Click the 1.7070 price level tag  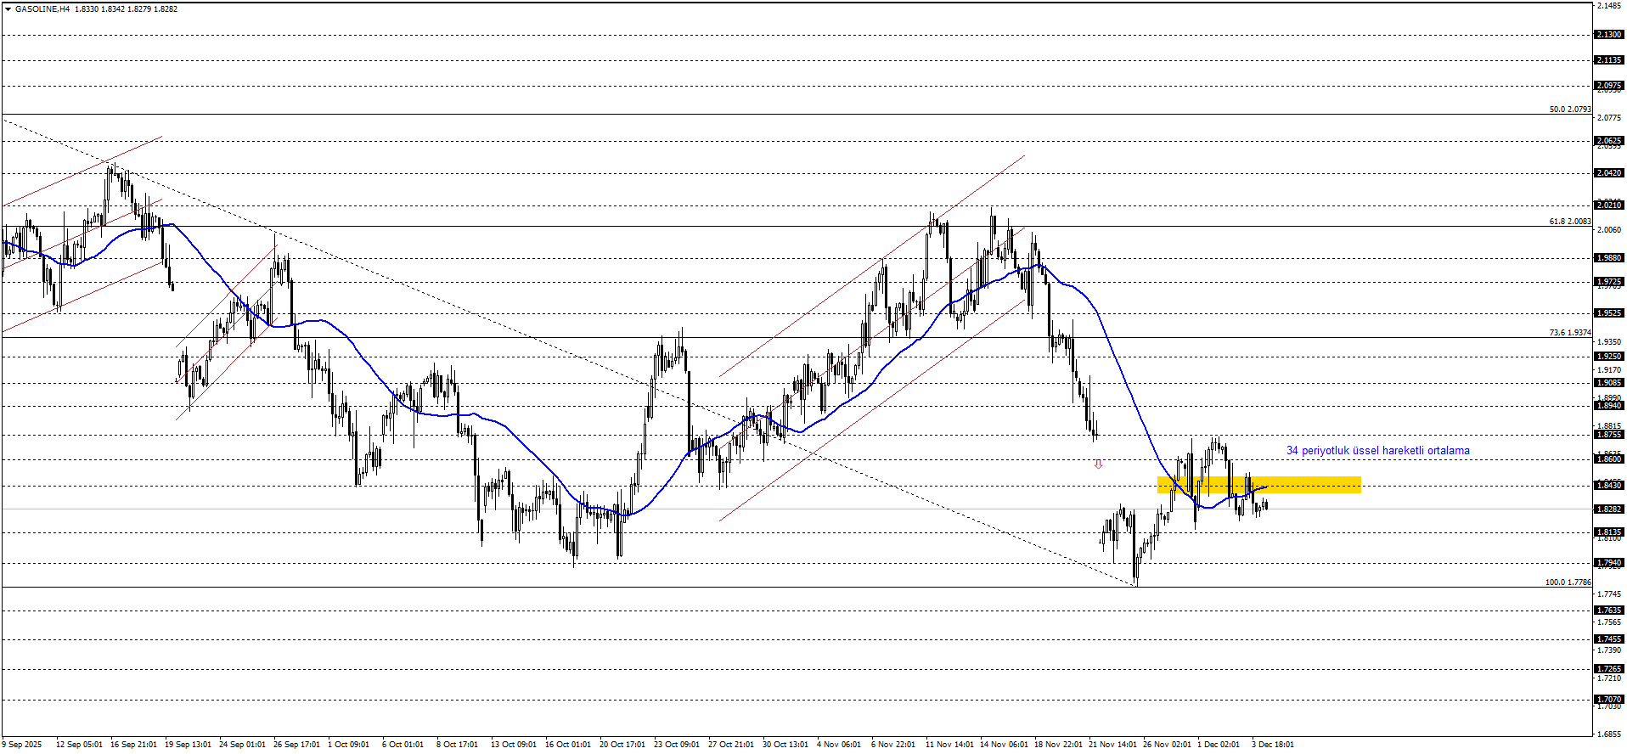coord(1608,700)
